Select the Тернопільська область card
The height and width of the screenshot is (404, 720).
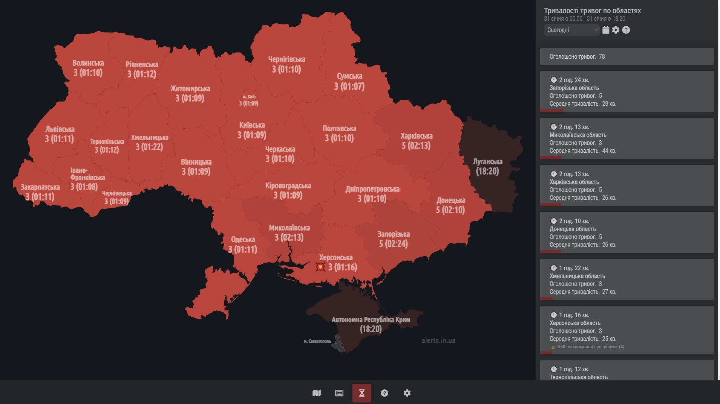[627, 372]
